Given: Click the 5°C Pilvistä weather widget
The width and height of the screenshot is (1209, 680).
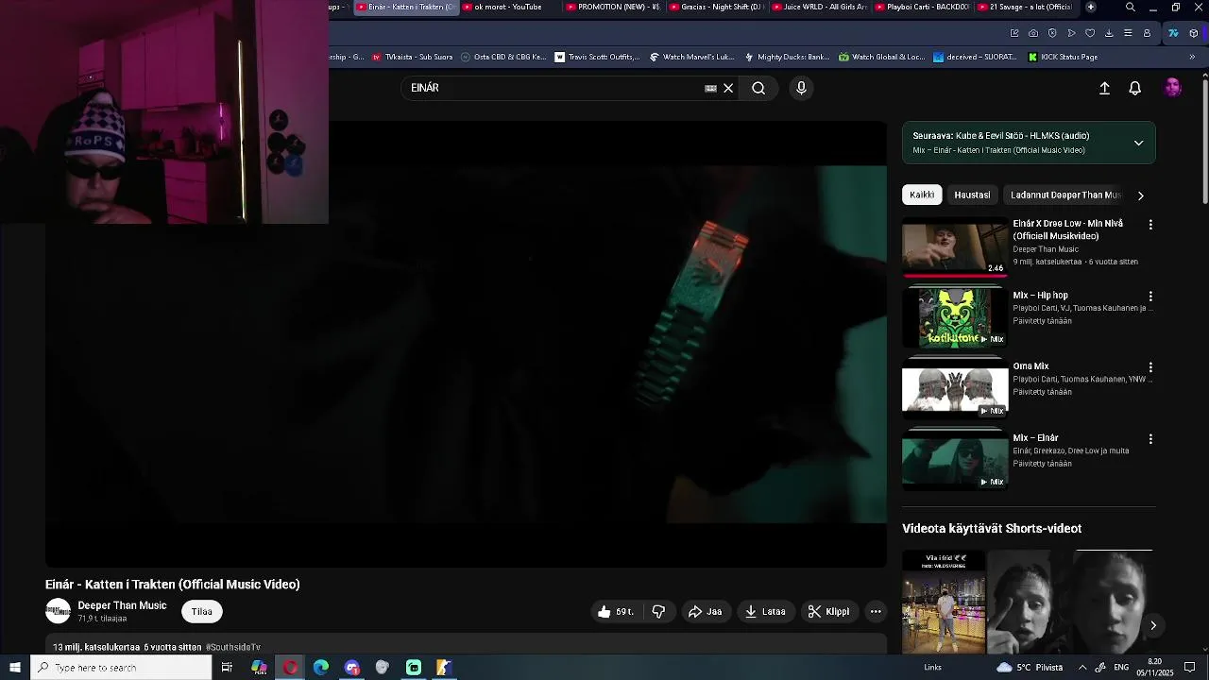Looking at the screenshot, I should coord(1030,668).
